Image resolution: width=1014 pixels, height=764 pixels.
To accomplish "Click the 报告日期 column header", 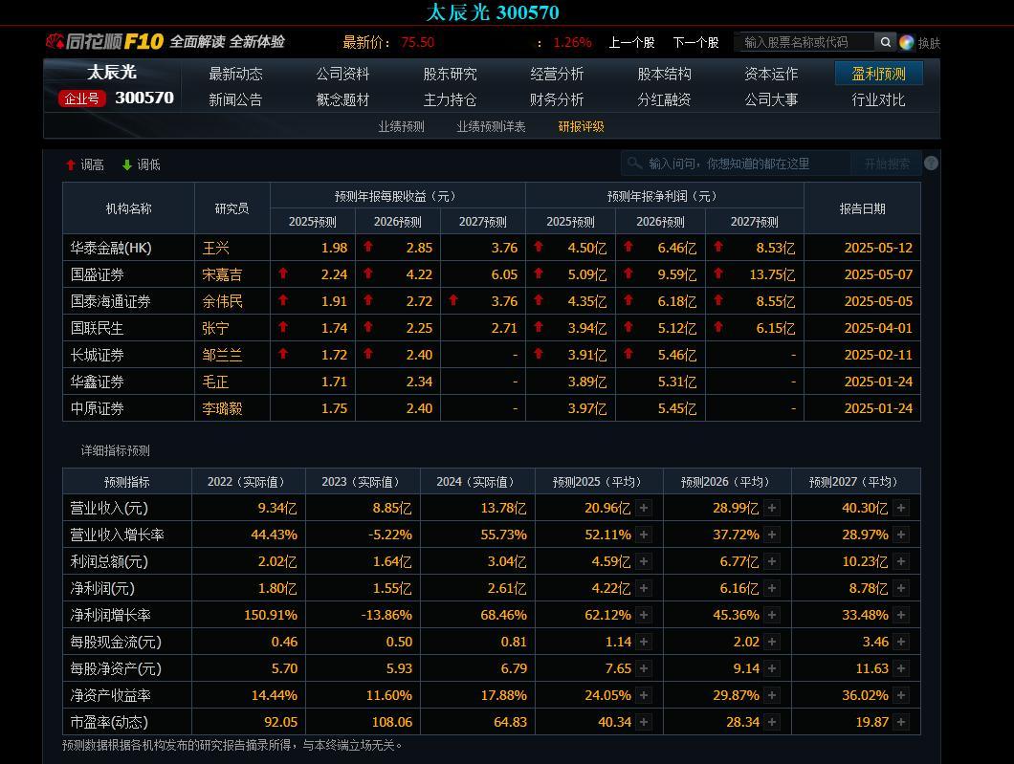I will coord(862,208).
